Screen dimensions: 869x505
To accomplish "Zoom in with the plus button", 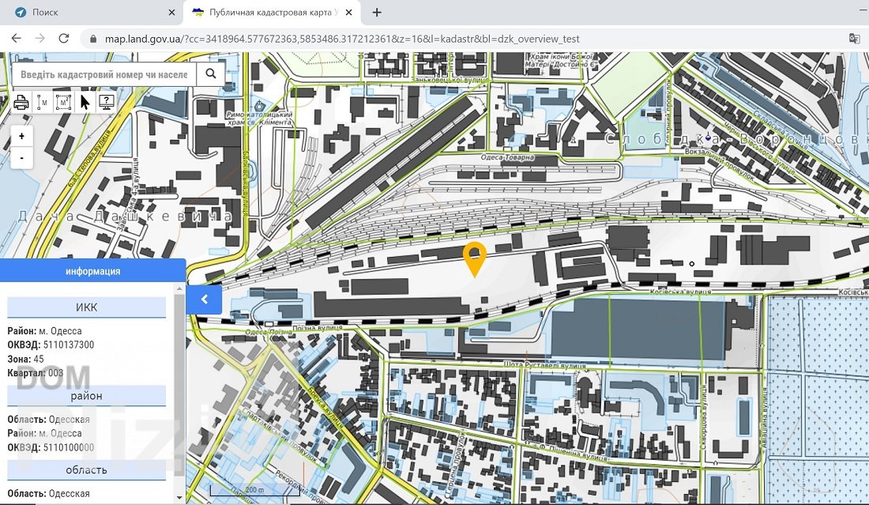I will (21, 136).
